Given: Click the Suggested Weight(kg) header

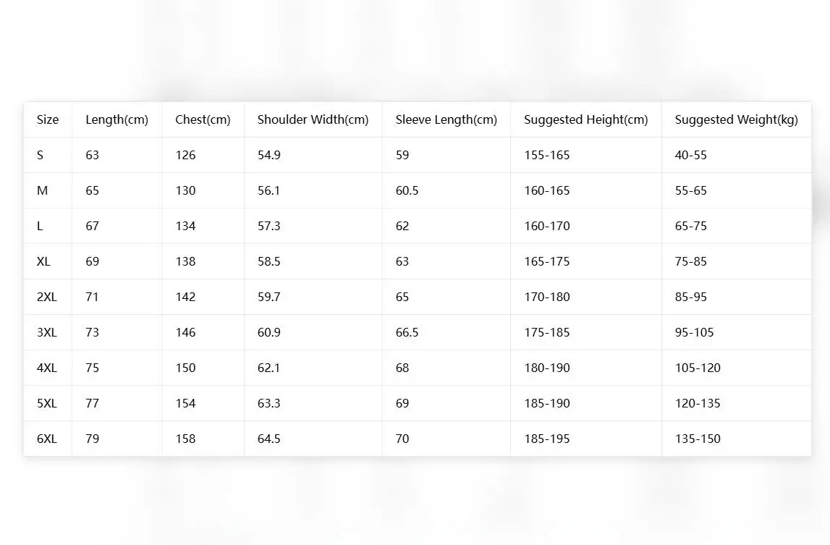Looking at the screenshot, I should point(737,119).
